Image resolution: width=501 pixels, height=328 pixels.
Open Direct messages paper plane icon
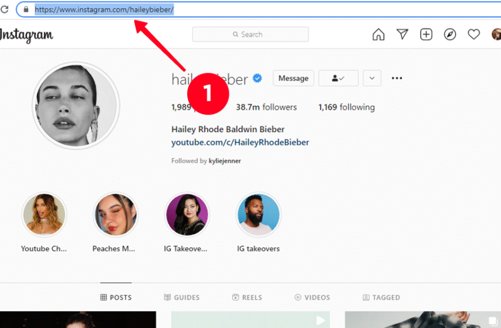403,34
